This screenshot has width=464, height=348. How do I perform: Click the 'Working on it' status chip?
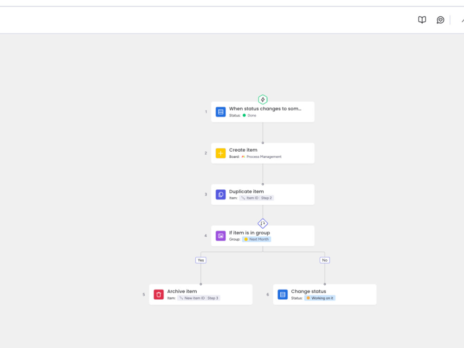[320, 298]
